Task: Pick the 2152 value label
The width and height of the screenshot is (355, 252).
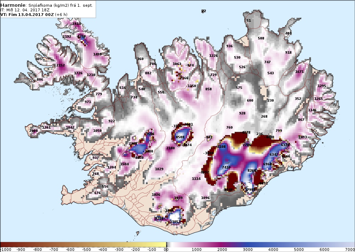Action: coord(60,65)
